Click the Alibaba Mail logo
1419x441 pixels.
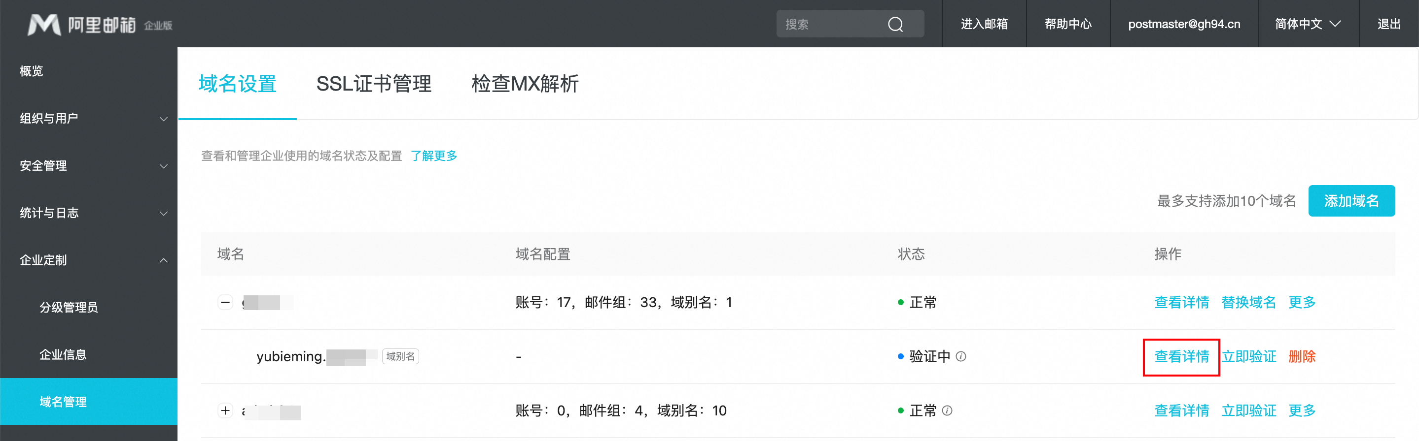coord(99,24)
